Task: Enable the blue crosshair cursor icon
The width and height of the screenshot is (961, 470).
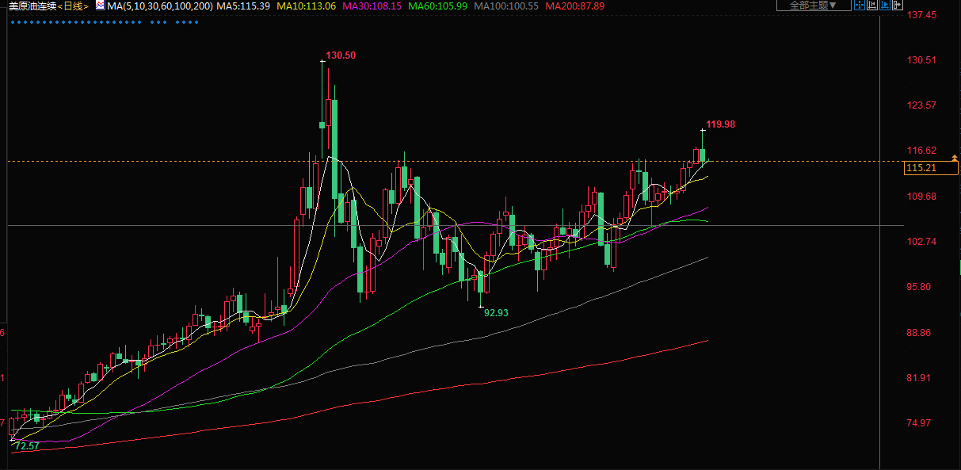Action: (860, 6)
